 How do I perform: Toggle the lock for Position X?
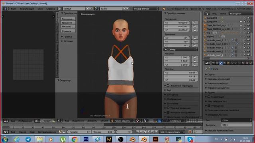[195, 23]
